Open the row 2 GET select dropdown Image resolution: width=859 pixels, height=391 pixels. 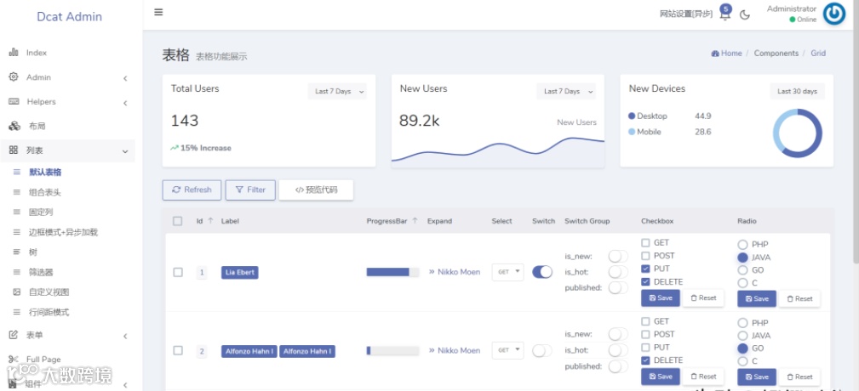pyautogui.click(x=508, y=350)
